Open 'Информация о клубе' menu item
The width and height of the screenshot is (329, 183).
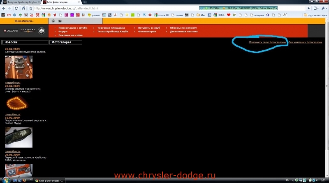(73, 28)
